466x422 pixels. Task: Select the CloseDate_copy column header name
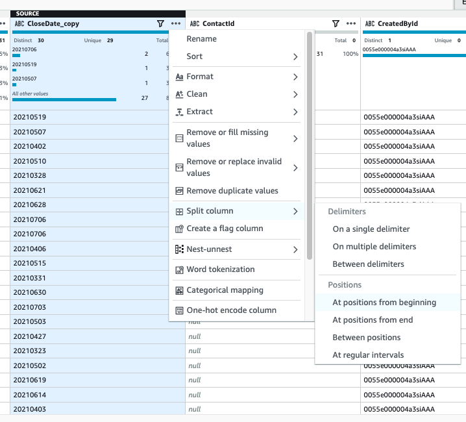click(53, 23)
